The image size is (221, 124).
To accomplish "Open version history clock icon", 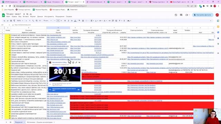I will click(x=176, y=15).
